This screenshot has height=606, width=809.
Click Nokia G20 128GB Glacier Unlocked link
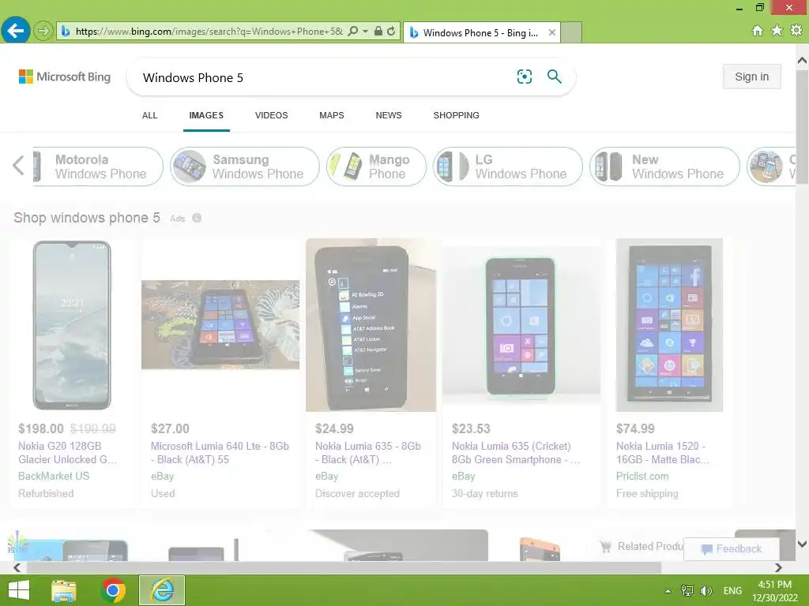pyautogui.click(x=67, y=453)
